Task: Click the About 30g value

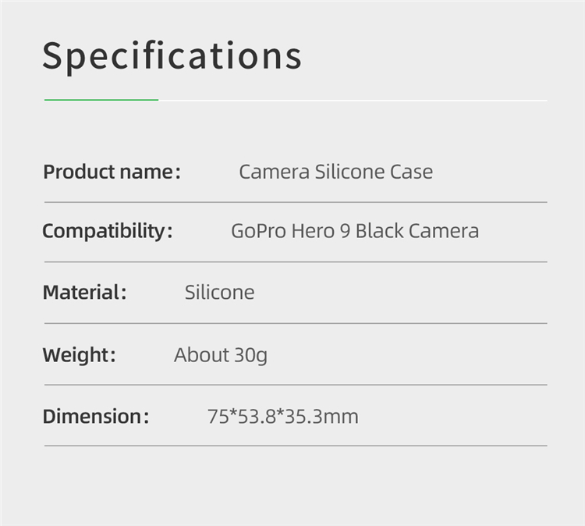Action: (x=221, y=355)
